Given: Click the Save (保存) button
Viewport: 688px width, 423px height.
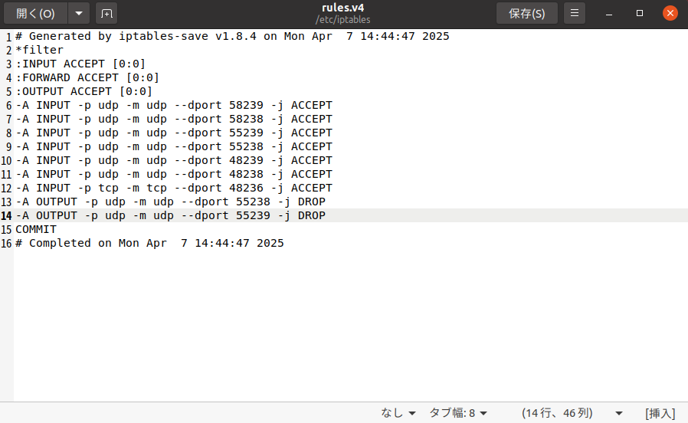Looking at the screenshot, I should click(x=526, y=13).
